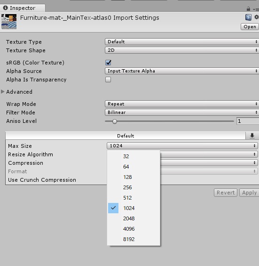
Task: Click the Aniso Level value field
Action: click(248, 121)
